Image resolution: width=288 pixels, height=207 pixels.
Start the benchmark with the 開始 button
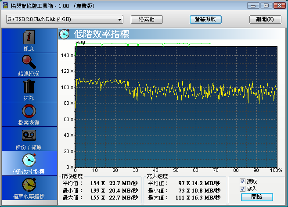tap(256, 197)
